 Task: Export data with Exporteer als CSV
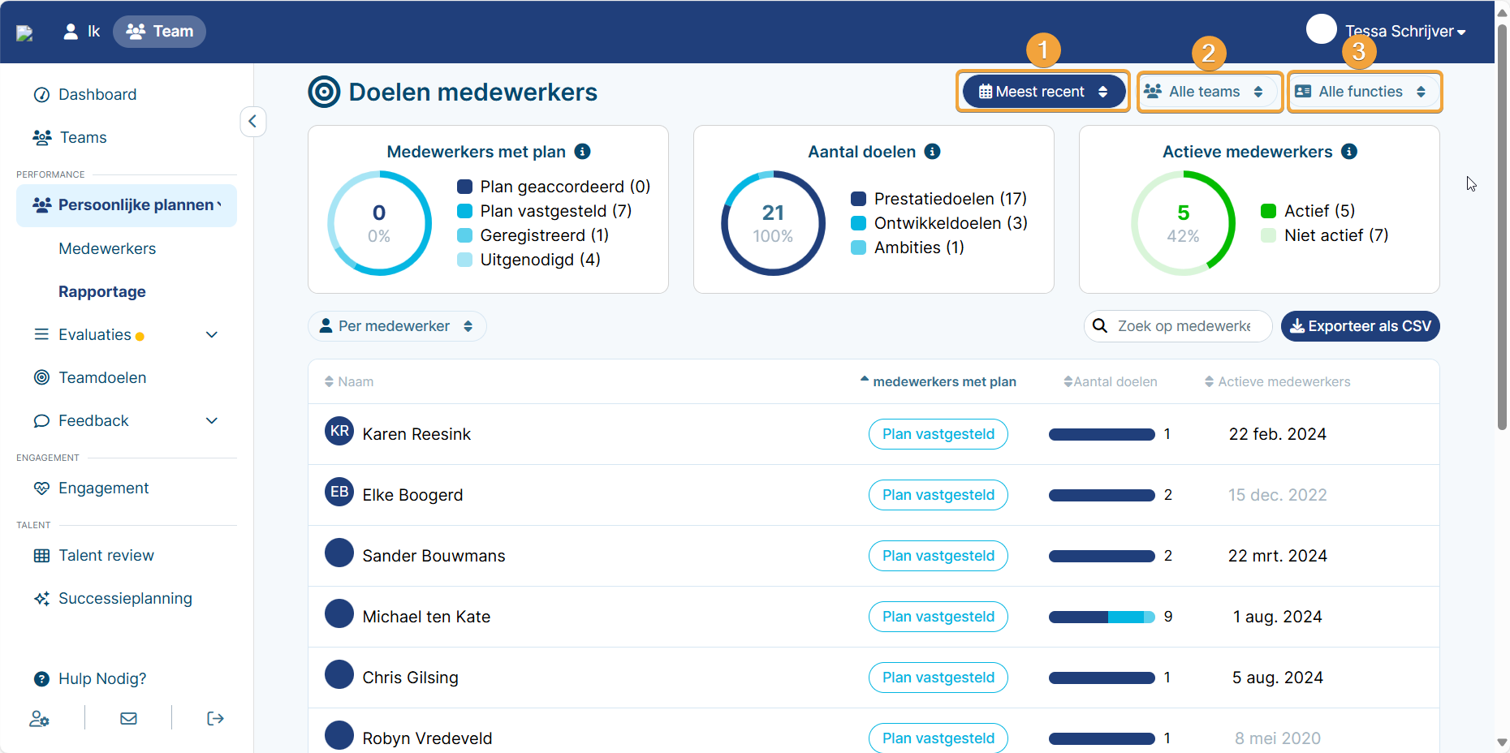(1361, 326)
